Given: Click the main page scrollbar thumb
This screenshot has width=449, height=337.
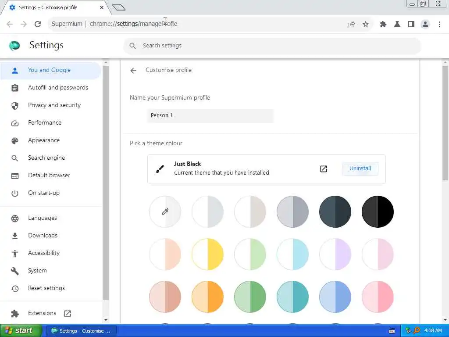Looking at the screenshot, I should pyautogui.click(x=445, y=123).
